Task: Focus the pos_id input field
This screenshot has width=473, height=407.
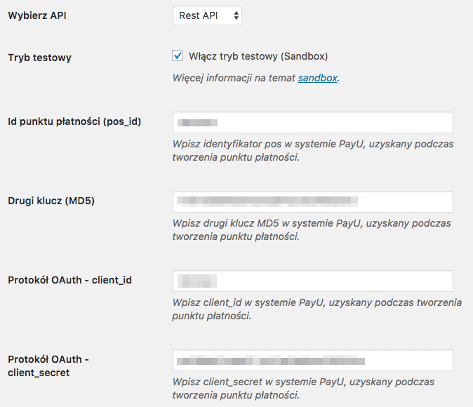Action: point(313,123)
